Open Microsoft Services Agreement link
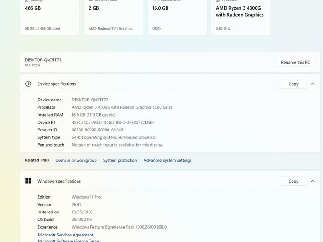This screenshot has width=323, height=242. (66, 235)
